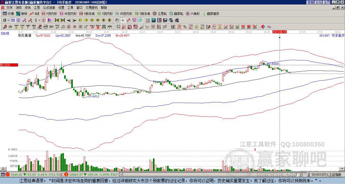Open the 江恩轮 Gann wheel tool
This screenshot has height=184, width=345.
[x=160, y=13]
